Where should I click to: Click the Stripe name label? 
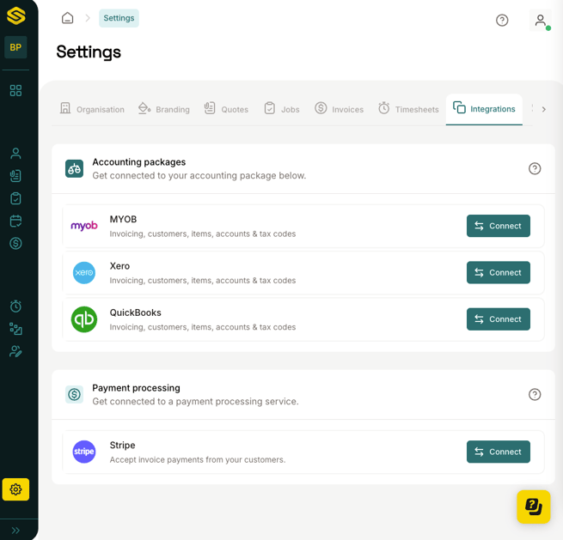point(122,446)
